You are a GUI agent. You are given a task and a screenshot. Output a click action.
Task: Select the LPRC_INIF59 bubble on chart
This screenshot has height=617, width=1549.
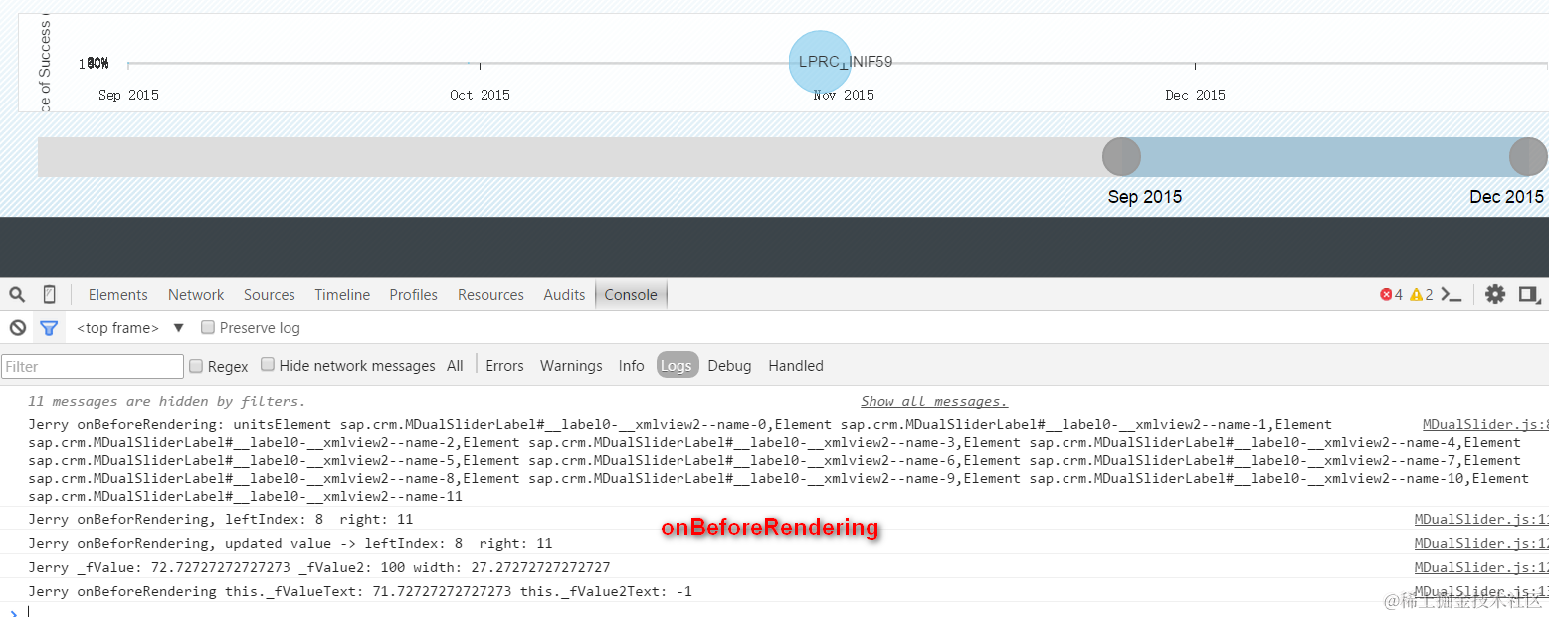pyautogui.click(x=821, y=62)
